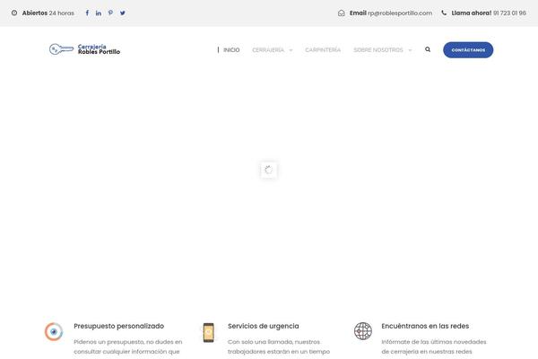The height and width of the screenshot is (359, 538).
Task: Click the Abiertos 24 horas text
Action: tap(48, 13)
